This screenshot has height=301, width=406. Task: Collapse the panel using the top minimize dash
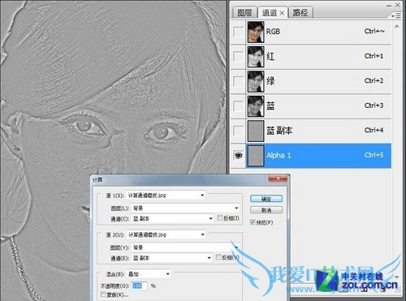click(x=389, y=6)
